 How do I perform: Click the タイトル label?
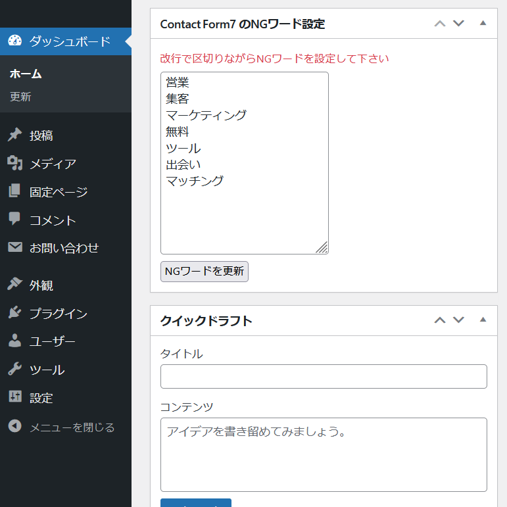181,353
